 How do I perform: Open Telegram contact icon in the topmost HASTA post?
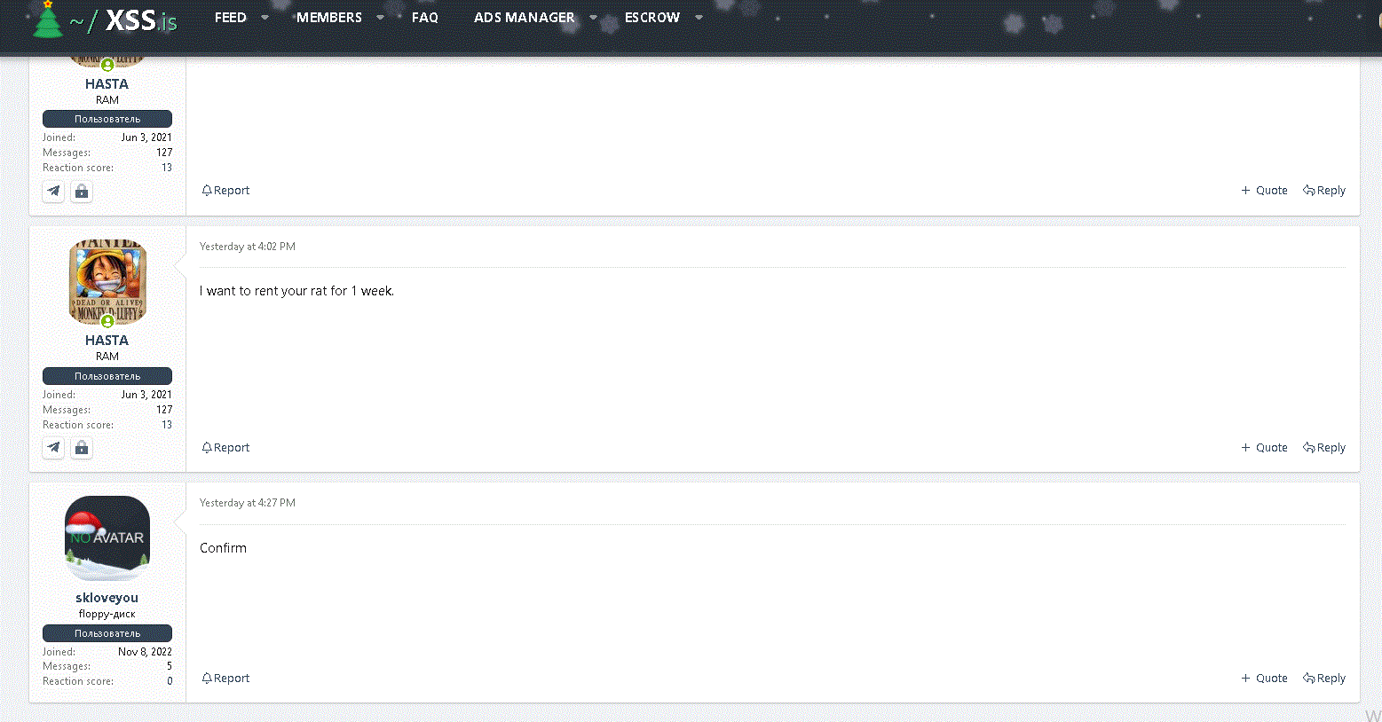(x=54, y=191)
